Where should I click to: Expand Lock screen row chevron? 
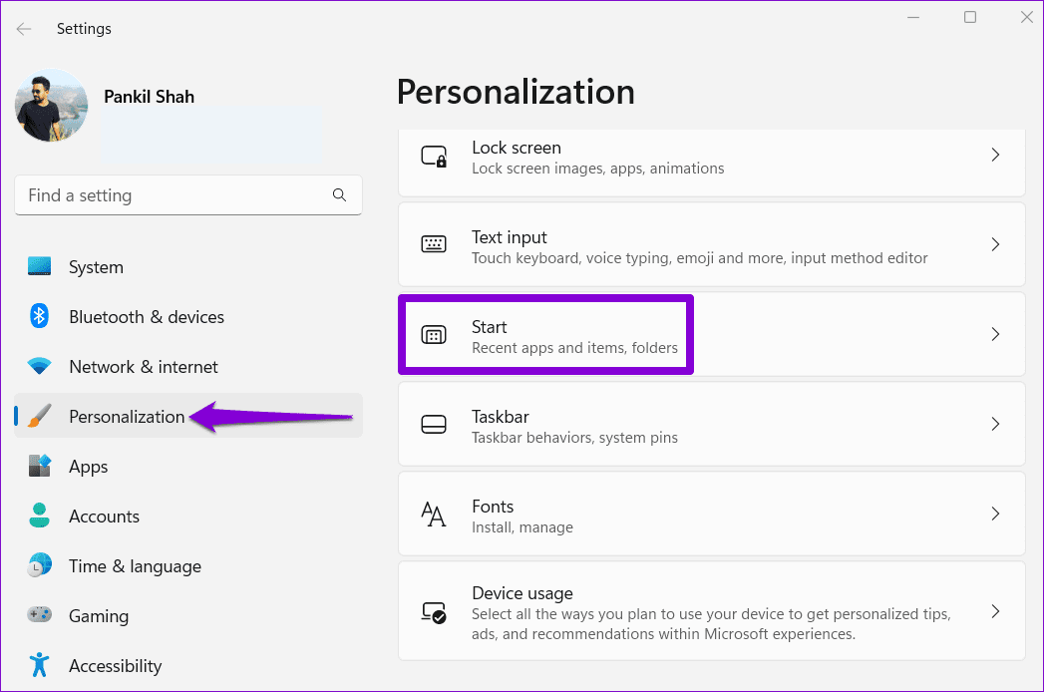click(995, 156)
